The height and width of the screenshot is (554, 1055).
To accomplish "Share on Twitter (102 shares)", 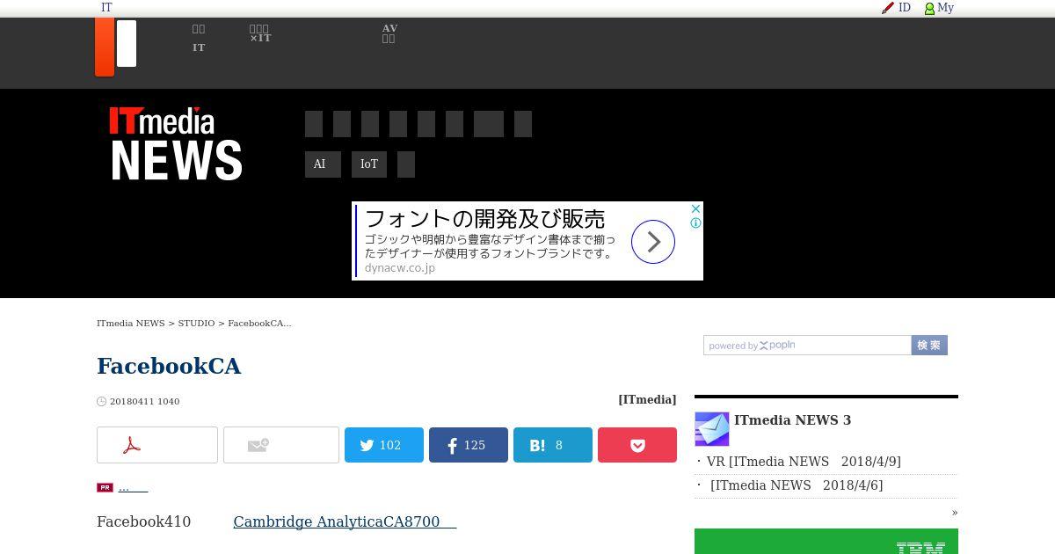I will point(384,445).
